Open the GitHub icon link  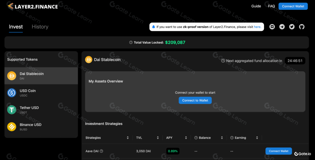[x=302, y=27]
